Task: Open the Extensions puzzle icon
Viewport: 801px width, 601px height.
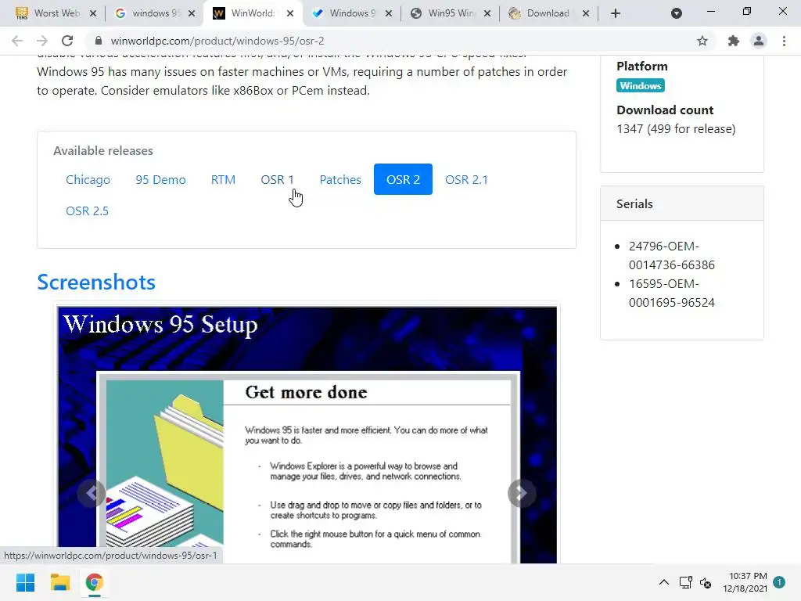Action: point(734,41)
